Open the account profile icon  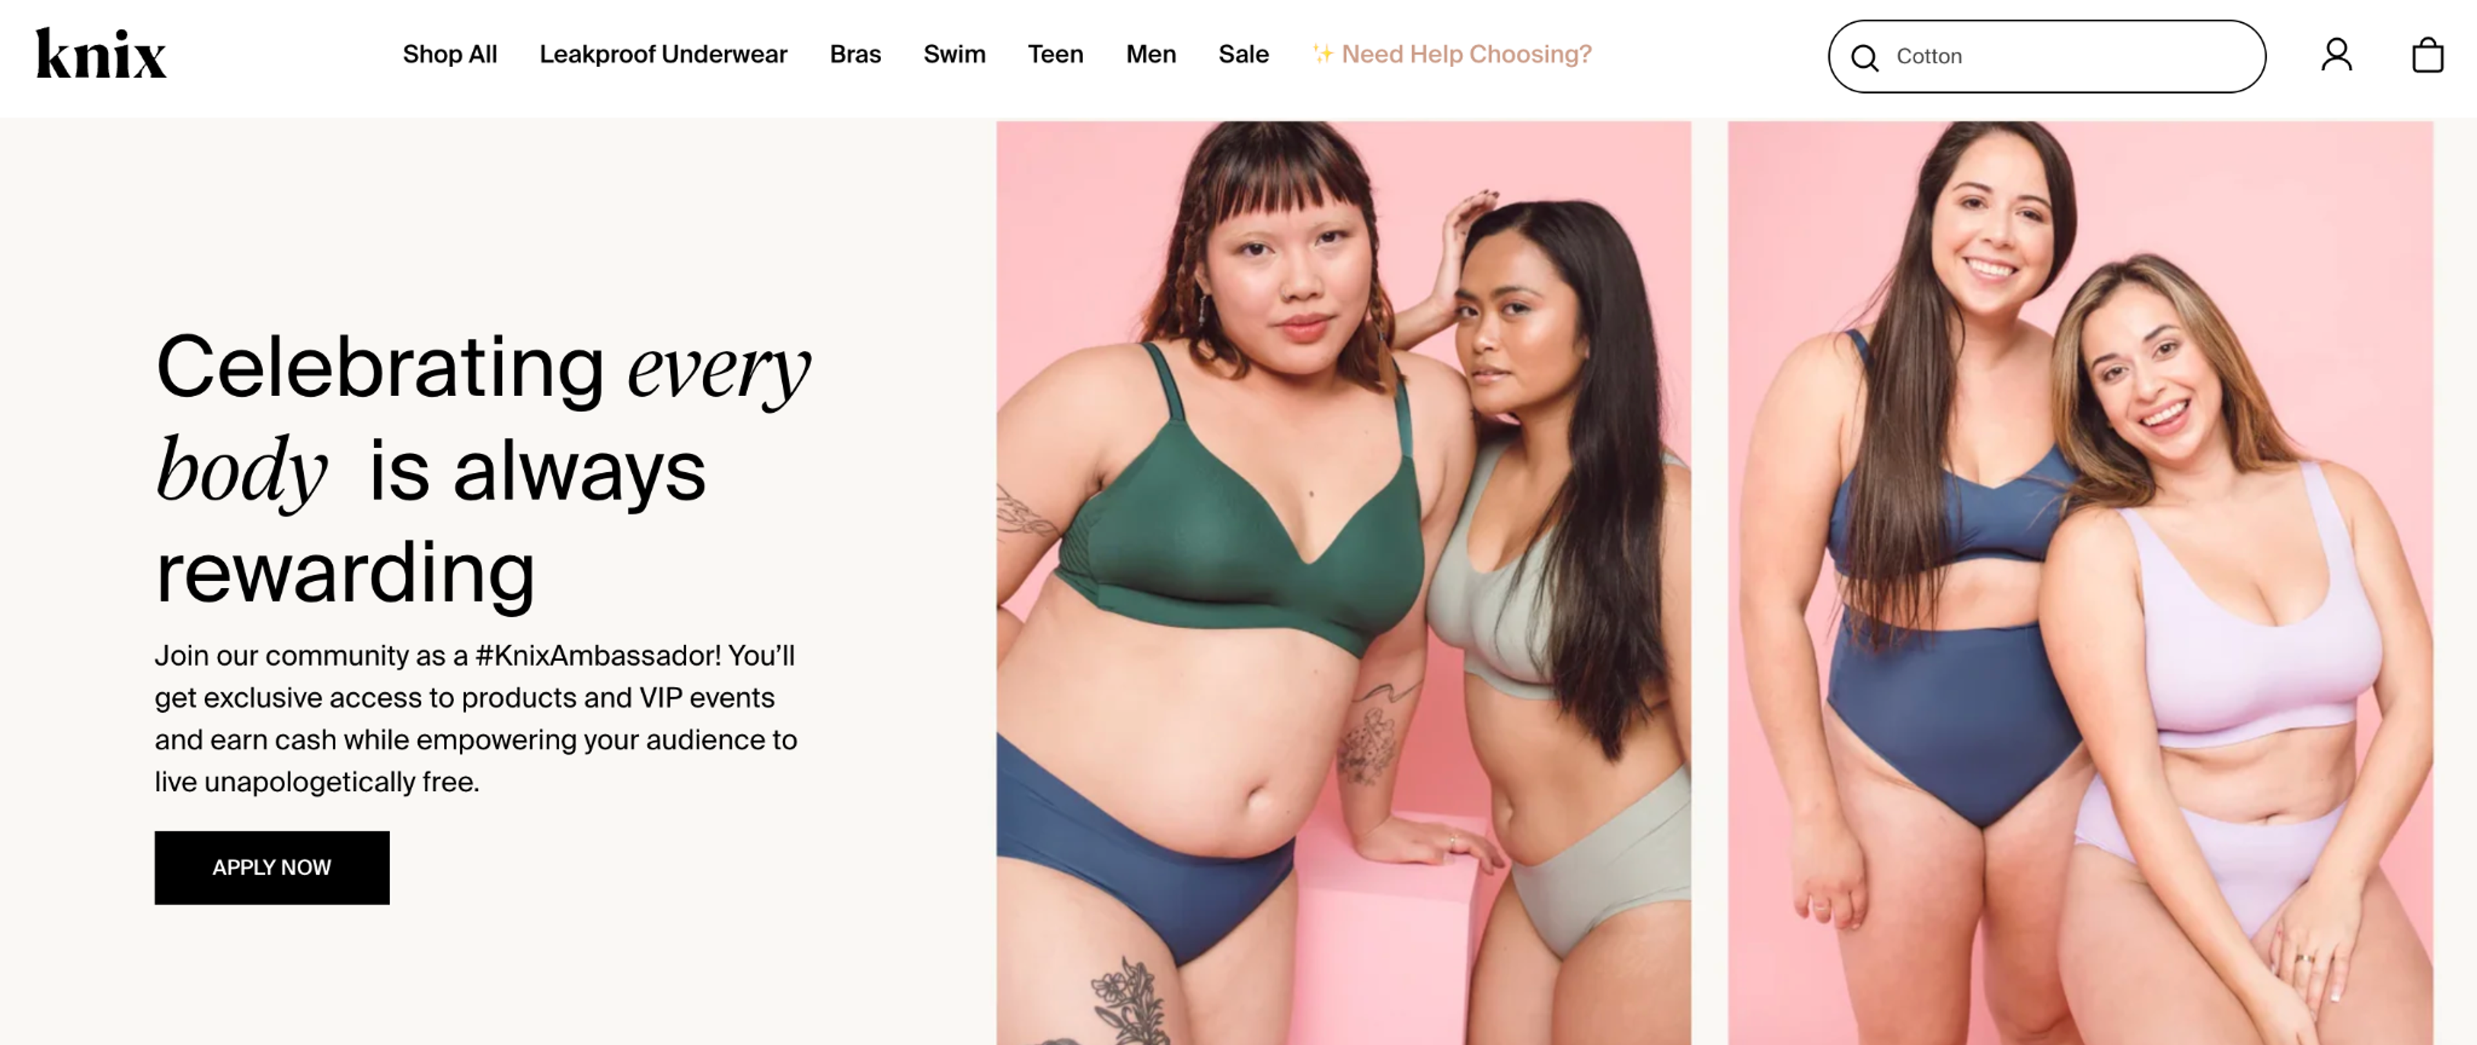click(x=2336, y=55)
